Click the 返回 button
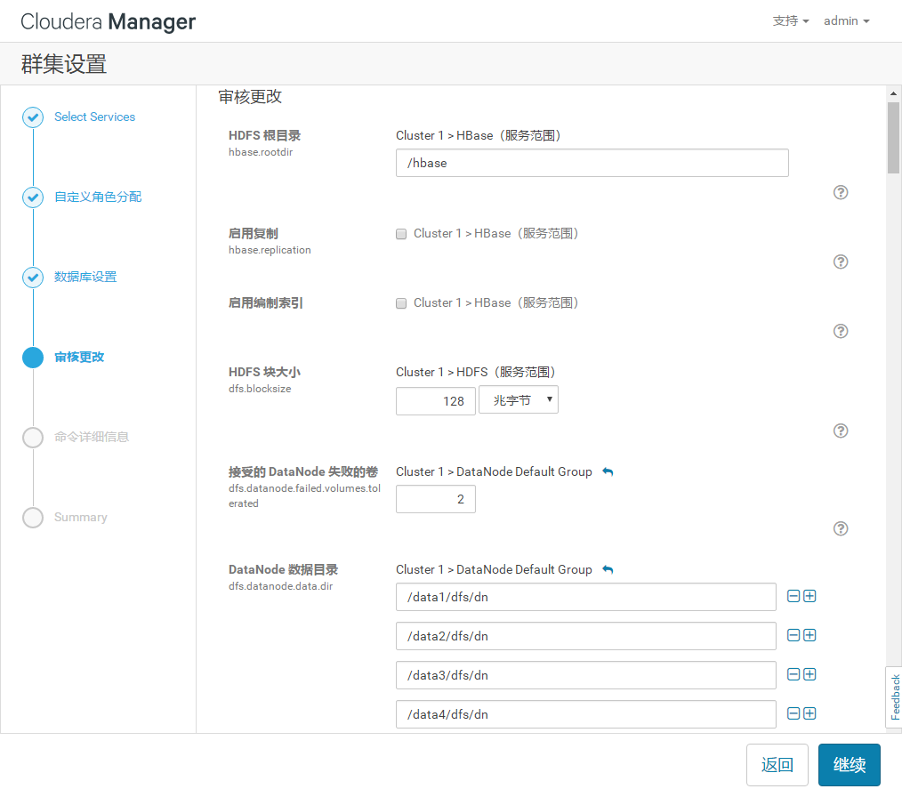 (x=777, y=764)
